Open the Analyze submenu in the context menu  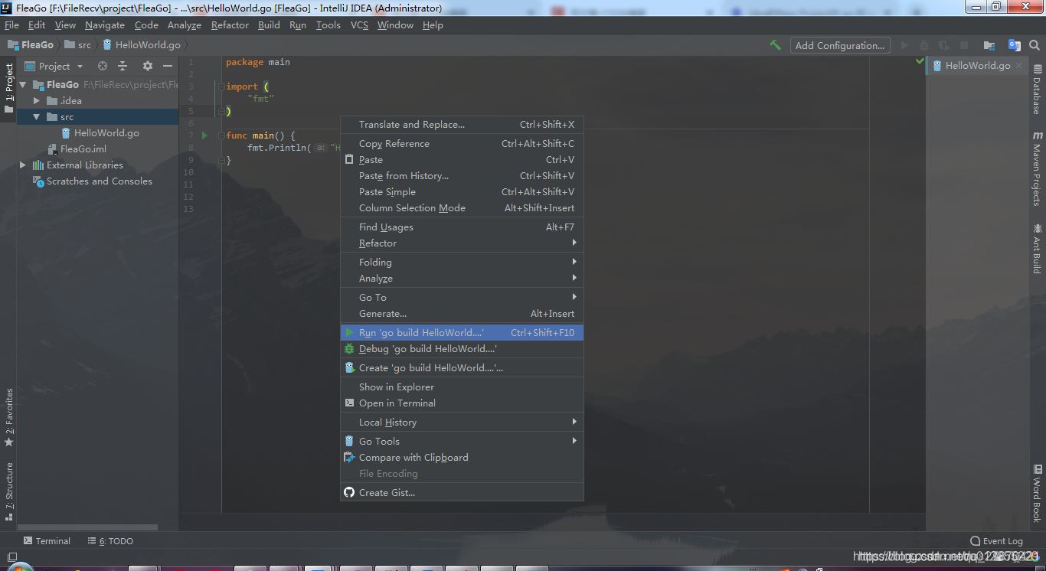click(x=462, y=279)
